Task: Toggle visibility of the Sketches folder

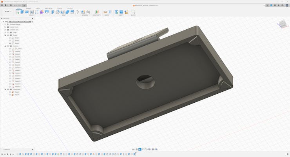Action: (8, 46)
